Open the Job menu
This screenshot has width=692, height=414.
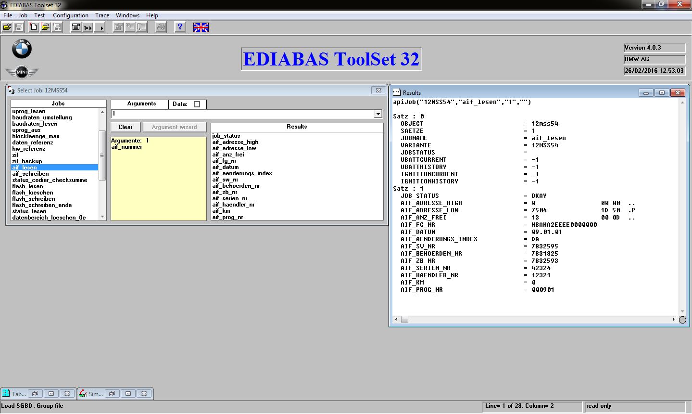pos(23,15)
